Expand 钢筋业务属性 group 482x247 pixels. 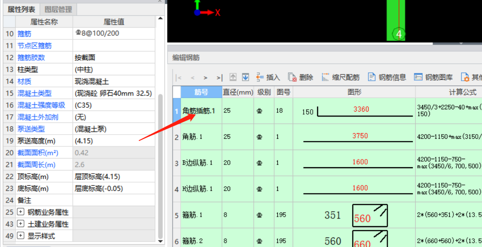(x=20, y=212)
